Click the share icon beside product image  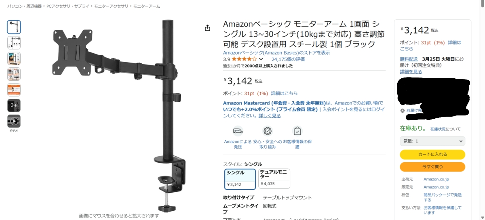click(x=207, y=28)
